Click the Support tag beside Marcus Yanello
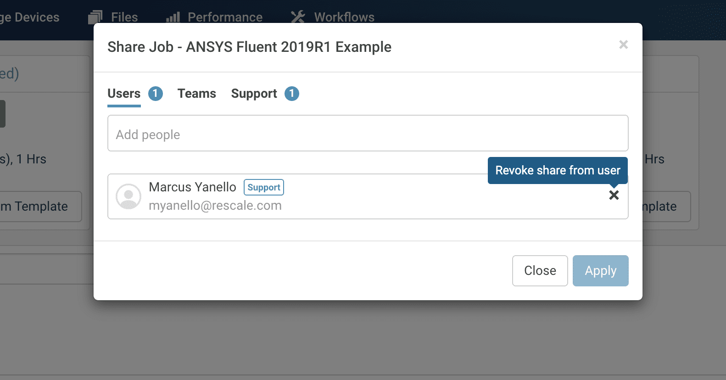726x380 pixels. [263, 187]
